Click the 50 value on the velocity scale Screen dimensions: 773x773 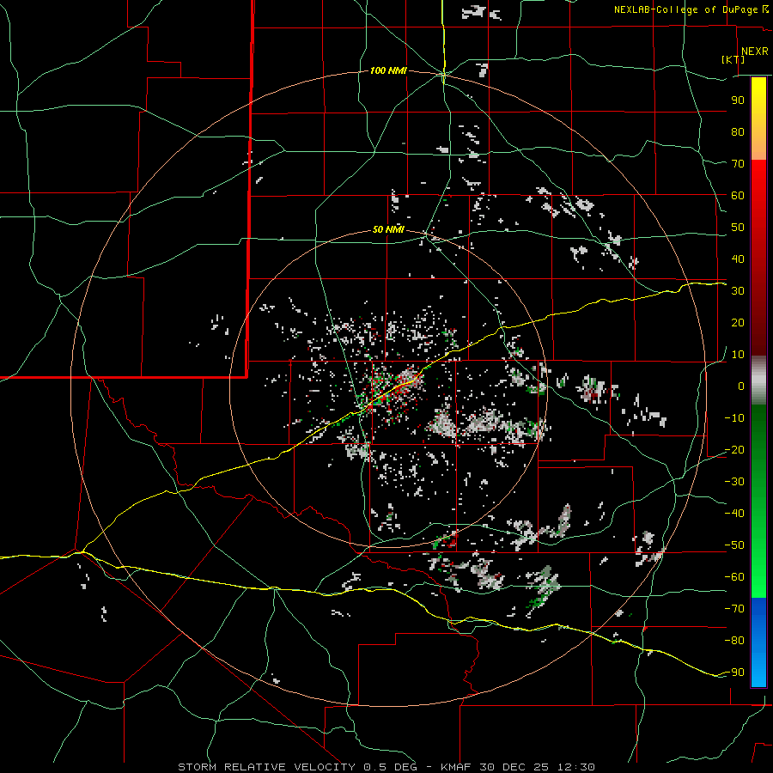pyautogui.click(x=738, y=228)
